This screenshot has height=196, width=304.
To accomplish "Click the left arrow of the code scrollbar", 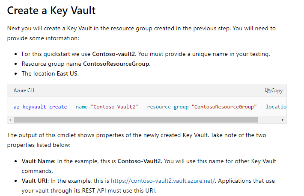I will 10,120.
